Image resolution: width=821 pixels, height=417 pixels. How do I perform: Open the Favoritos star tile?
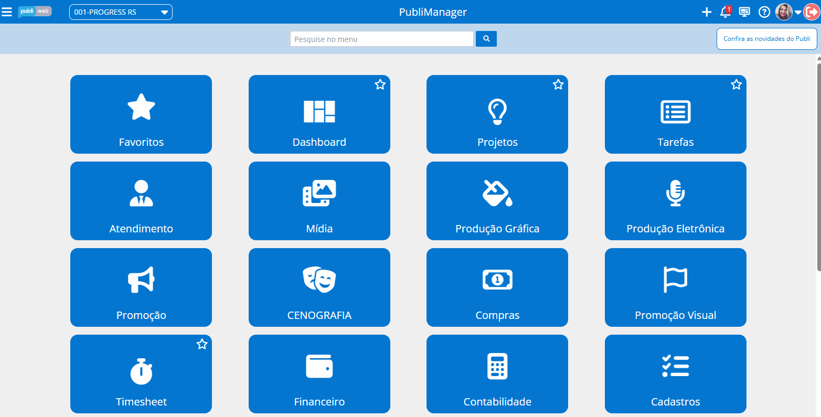point(141,114)
